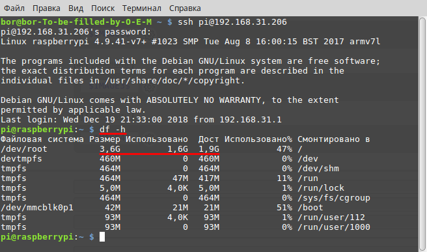Open the Файл menu

(x=14, y=8)
